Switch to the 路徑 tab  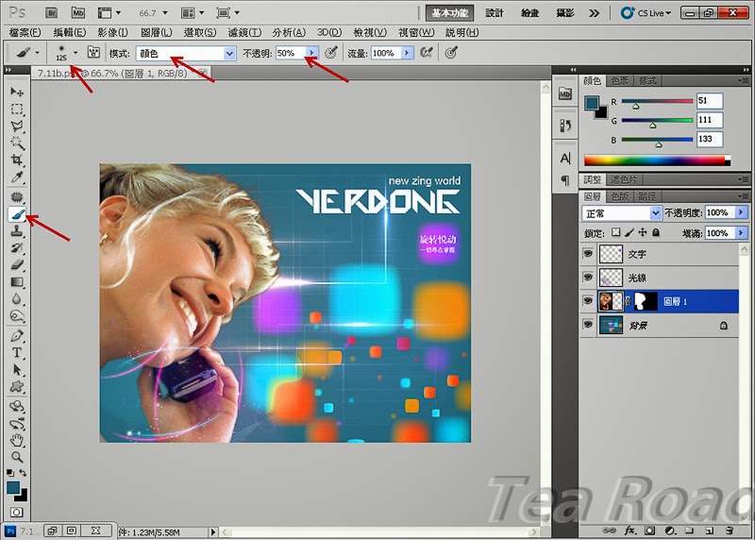click(x=646, y=196)
